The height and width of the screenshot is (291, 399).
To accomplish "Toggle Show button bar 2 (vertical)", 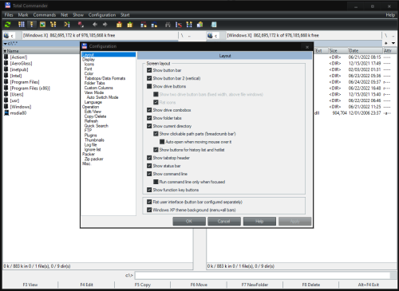I will click(x=149, y=78).
